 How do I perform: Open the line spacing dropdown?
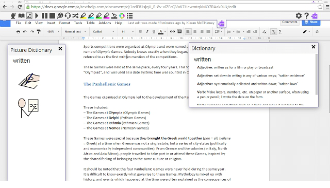pos(219,31)
